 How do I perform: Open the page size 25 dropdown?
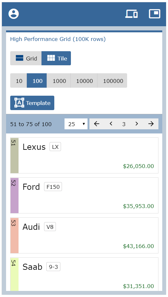coord(76,124)
